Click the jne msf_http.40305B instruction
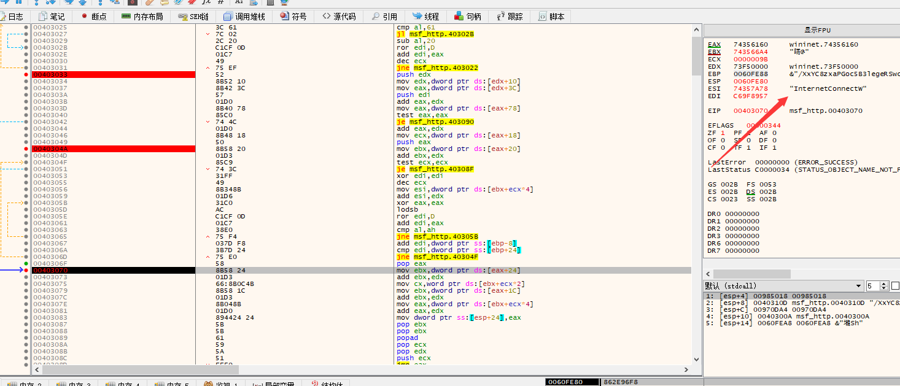 click(x=437, y=236)
